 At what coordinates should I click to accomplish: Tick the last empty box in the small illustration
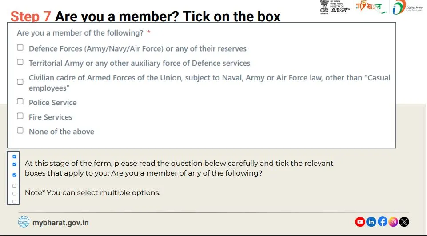pos(14,201)
